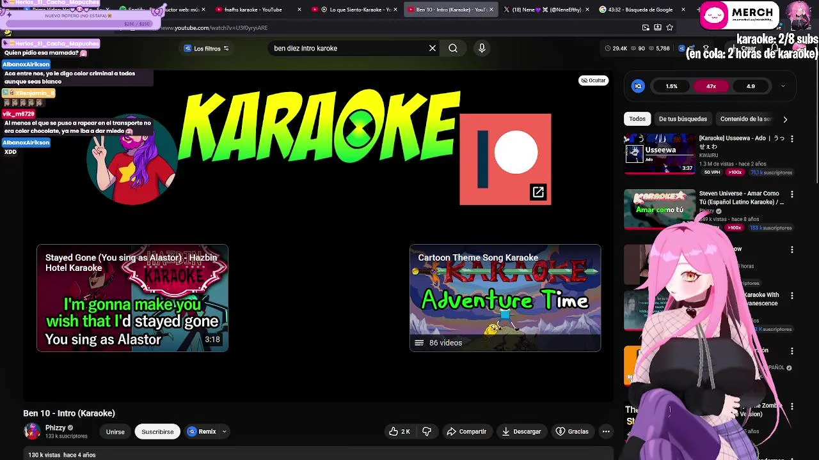Select De tus búsquedas chip
The height and width of the screenshot is (460, 819).
click(683, 119)
